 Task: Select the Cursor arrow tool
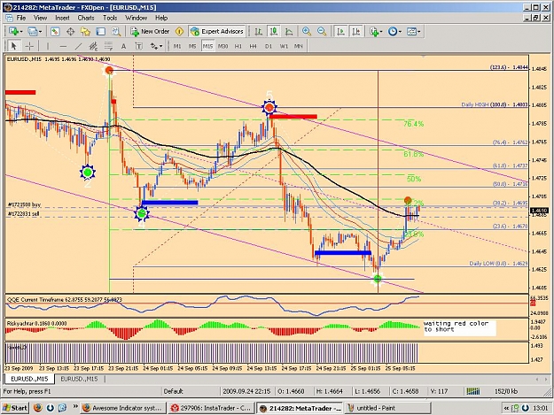[x=14, y=46]
